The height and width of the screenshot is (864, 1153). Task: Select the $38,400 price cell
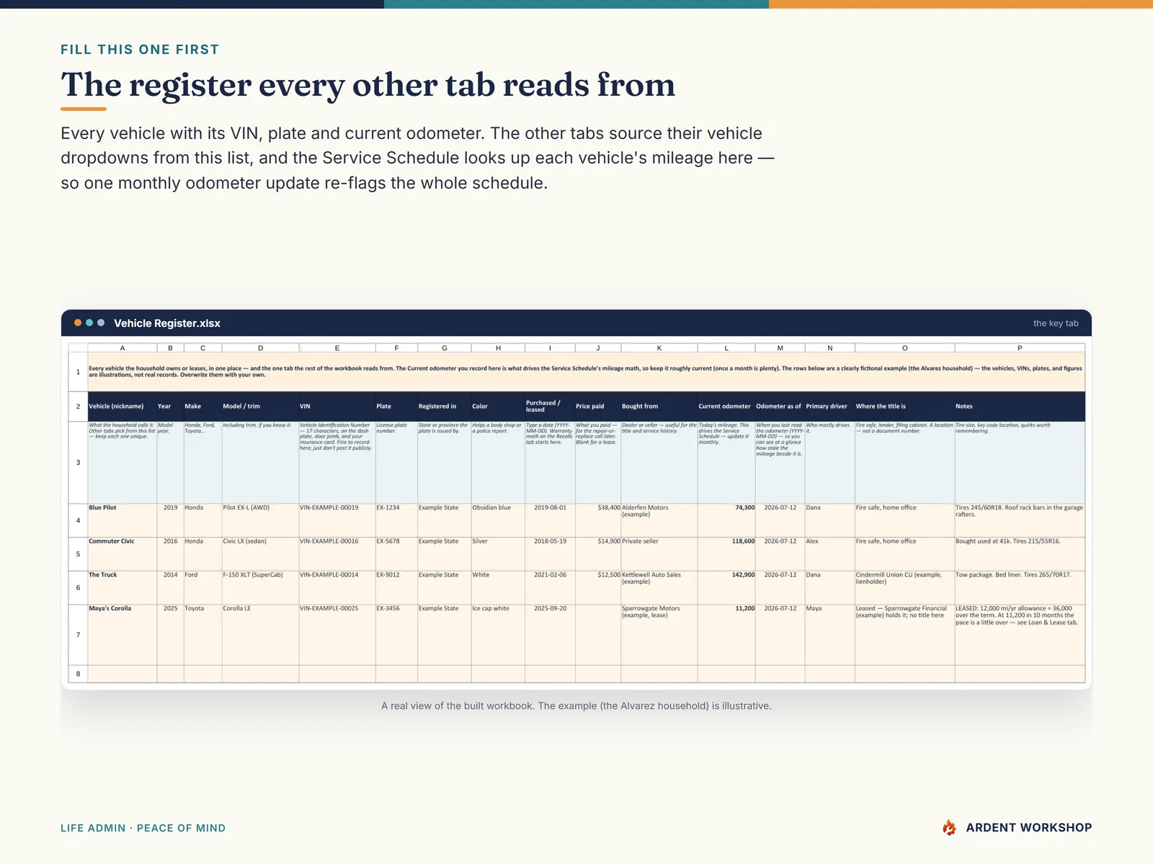coord(598,520)
